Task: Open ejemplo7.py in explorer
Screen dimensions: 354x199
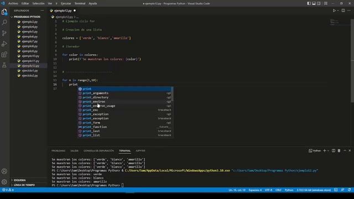Action: coord(29,41)
